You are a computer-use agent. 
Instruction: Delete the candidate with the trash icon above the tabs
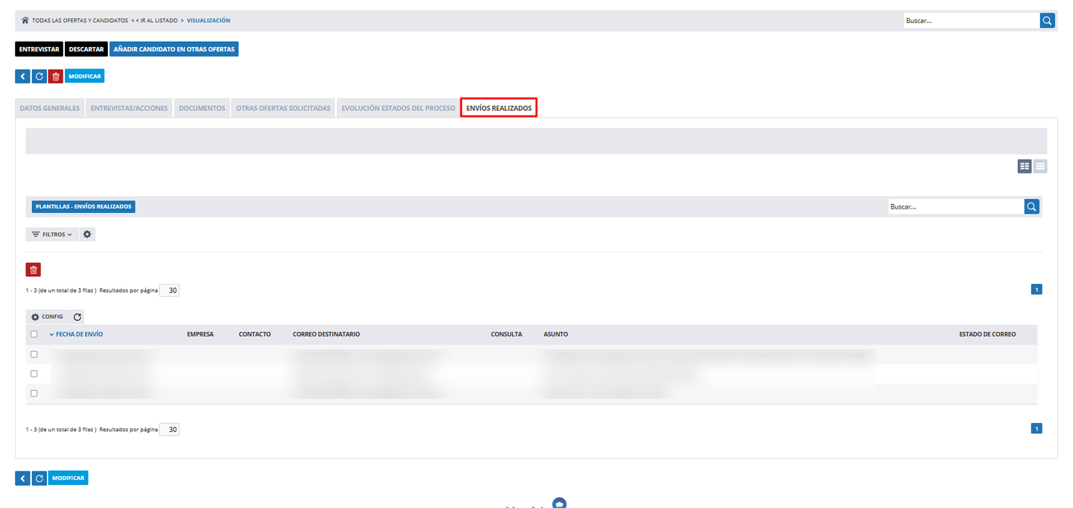point(56,76)
